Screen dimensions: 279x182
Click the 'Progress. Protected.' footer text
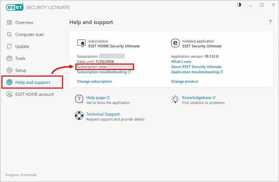tap(21, 175)
